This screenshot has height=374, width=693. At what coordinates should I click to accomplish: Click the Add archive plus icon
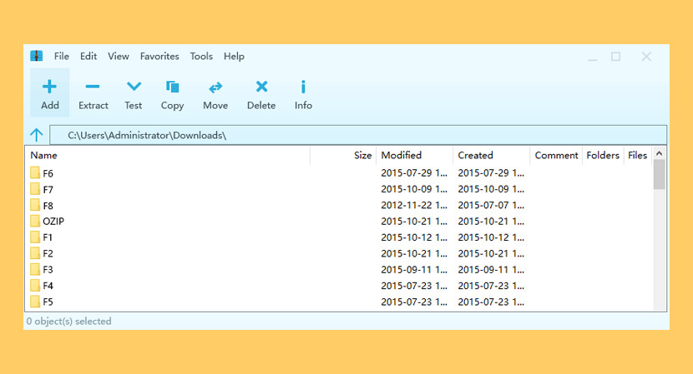[50, 87]
